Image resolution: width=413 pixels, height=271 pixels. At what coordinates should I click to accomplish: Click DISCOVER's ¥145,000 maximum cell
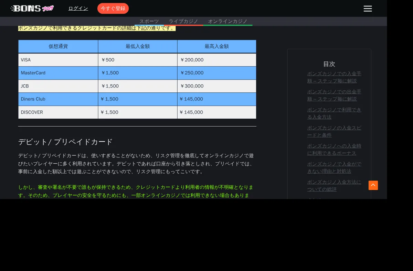pyautogui.click(x=217, y=112)
